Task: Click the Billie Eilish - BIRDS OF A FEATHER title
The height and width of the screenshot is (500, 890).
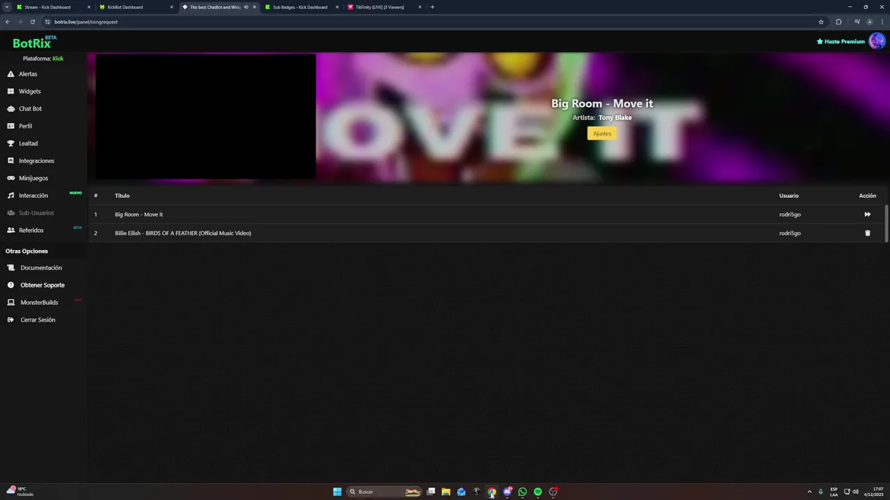Action: tap(183, 233)
